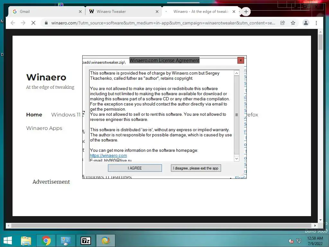329x247 pixels.
Task: Click the horizontal scrollbar right arrow
Action: [x=315, y=225]
